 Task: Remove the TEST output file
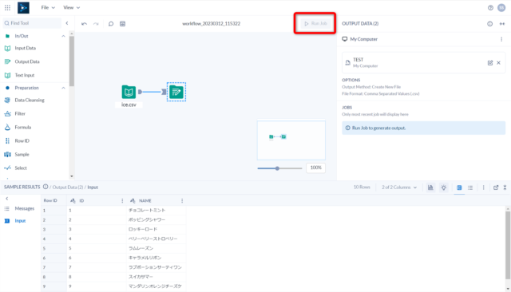498,63
